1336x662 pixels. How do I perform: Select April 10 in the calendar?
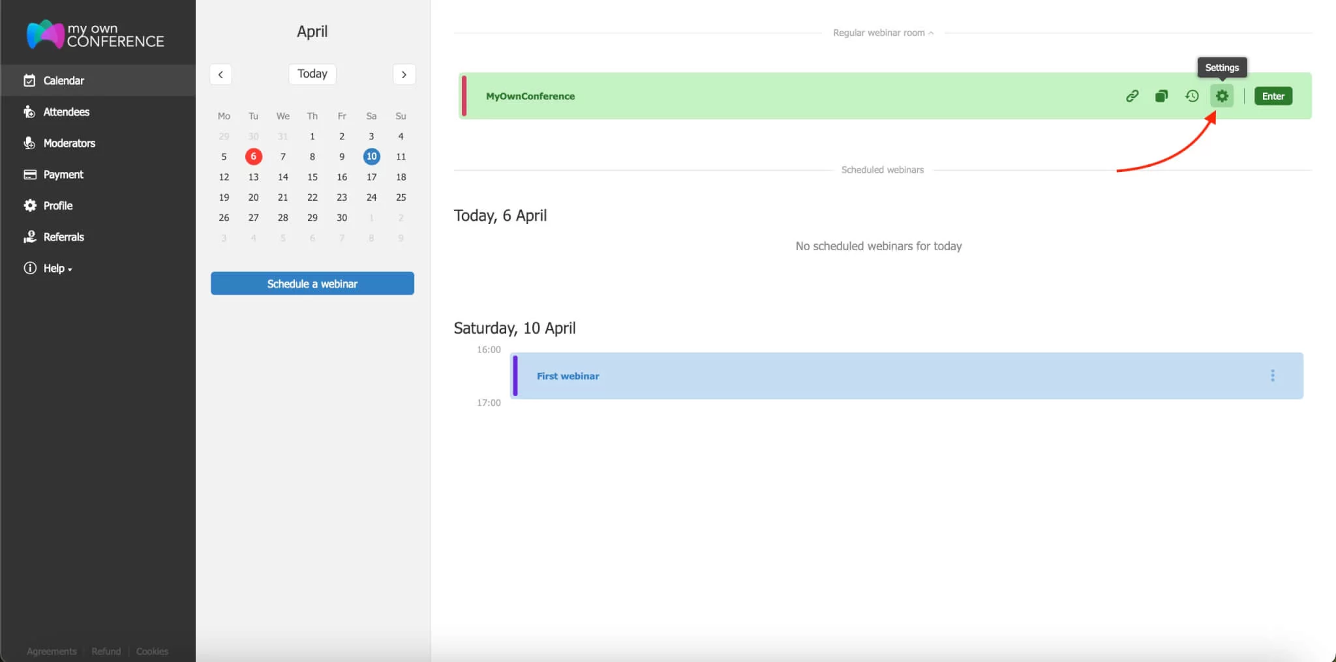371,156
